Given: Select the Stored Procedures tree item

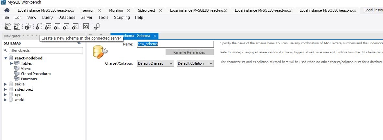Looking at the screenshot, I should [x=36, y=74].
